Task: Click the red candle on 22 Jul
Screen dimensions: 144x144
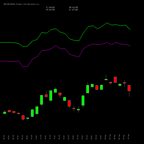Action: 69,103
